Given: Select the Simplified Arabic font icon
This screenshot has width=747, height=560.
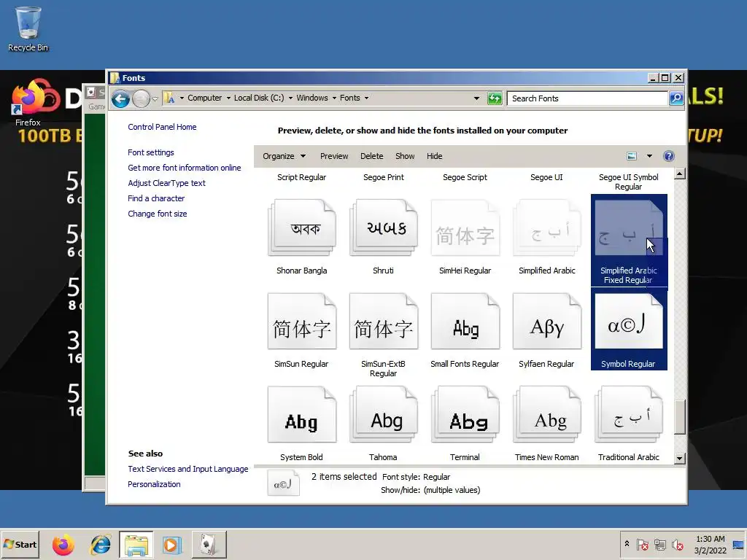Looking at the screenshot, I should click(547, 228).
